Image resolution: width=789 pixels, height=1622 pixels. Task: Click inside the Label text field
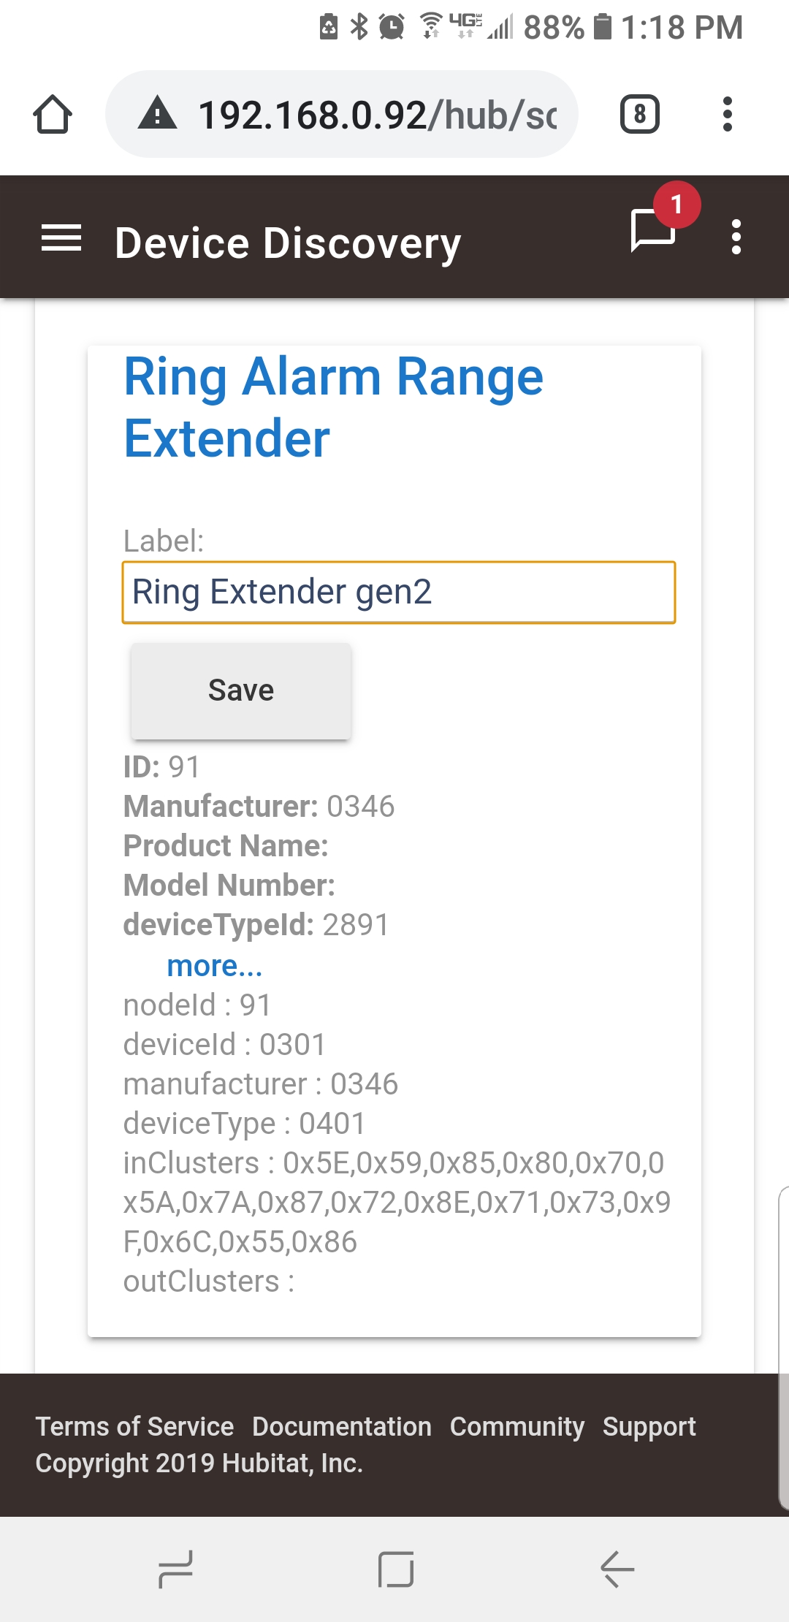(398, 593)
